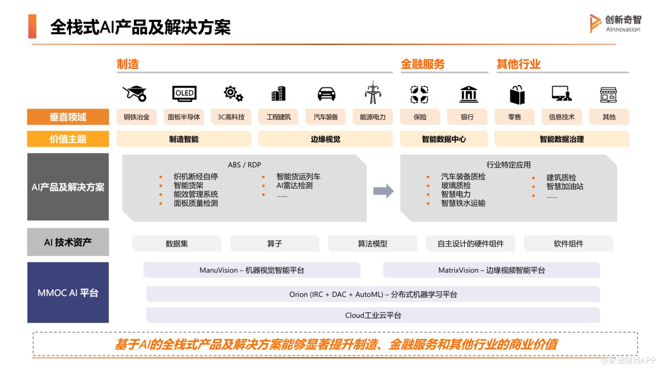Select the 自主设计的硬件组件 asset box

click(470, 243)
